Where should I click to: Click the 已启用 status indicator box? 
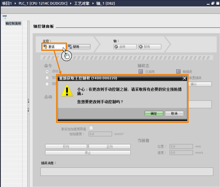pos(141,71)
